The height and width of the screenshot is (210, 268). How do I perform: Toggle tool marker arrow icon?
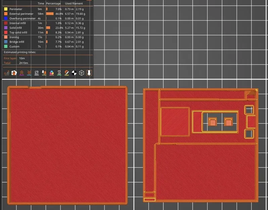tap(89, 73)
